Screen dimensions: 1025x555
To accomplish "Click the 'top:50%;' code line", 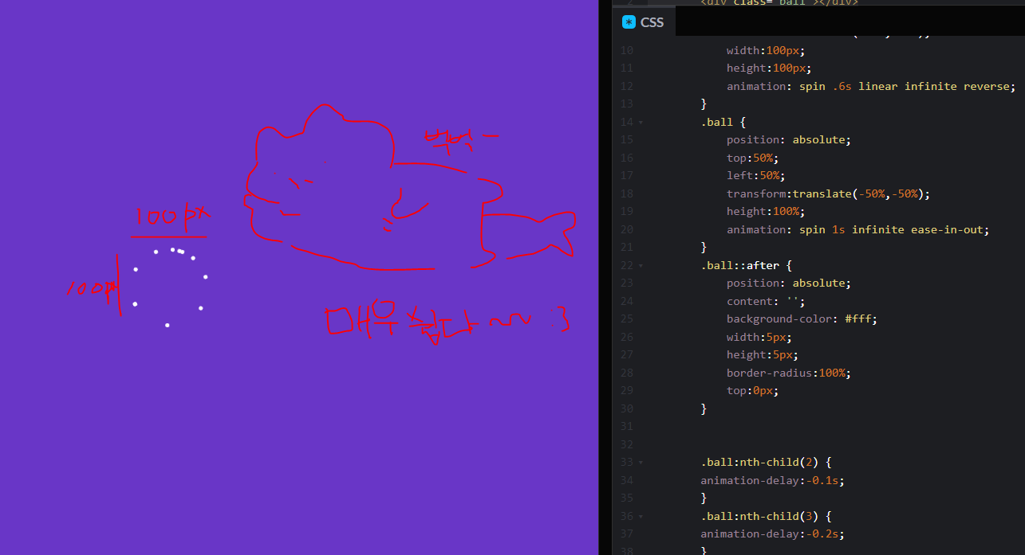I will coord(752,158).
